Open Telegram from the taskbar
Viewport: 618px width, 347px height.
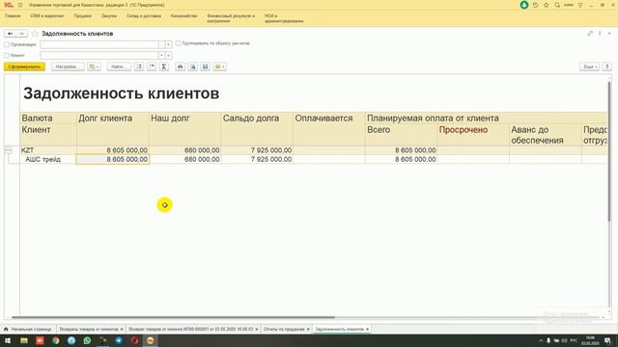(x=119, y=340)
